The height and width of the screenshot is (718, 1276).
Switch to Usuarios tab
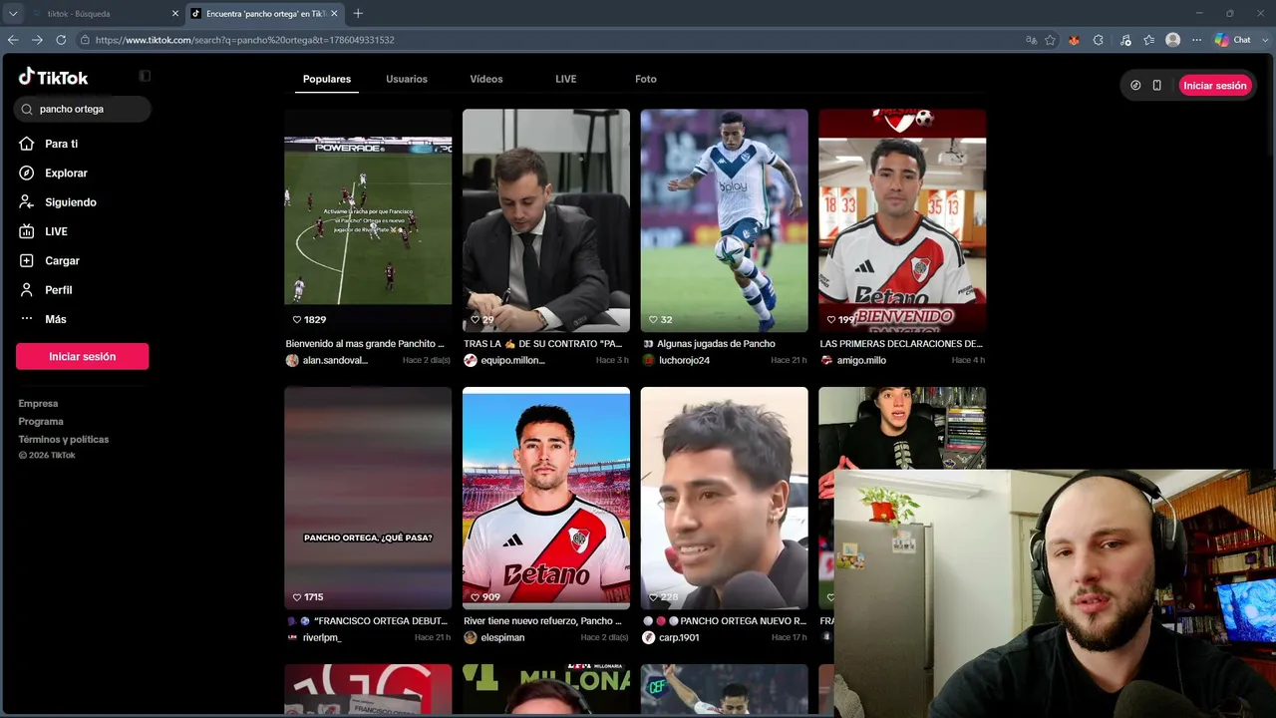click(407, 79)
